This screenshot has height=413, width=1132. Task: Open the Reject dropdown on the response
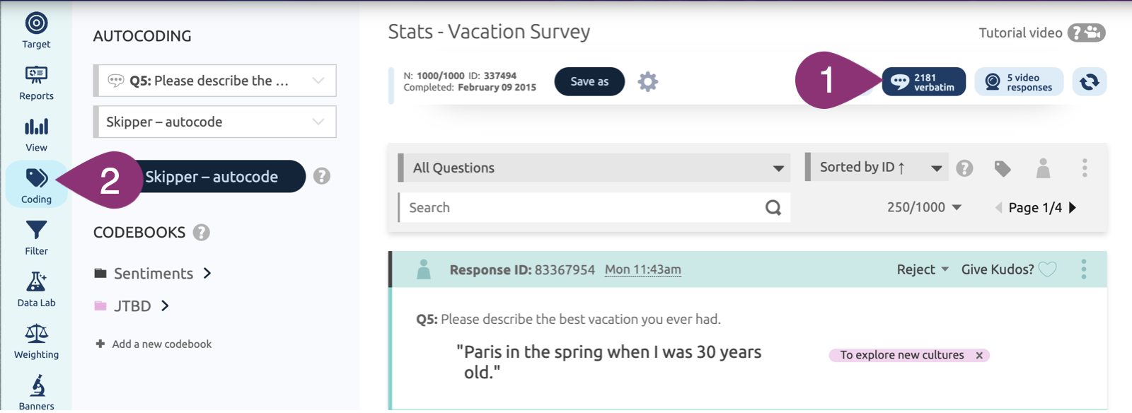pos(923,269)
